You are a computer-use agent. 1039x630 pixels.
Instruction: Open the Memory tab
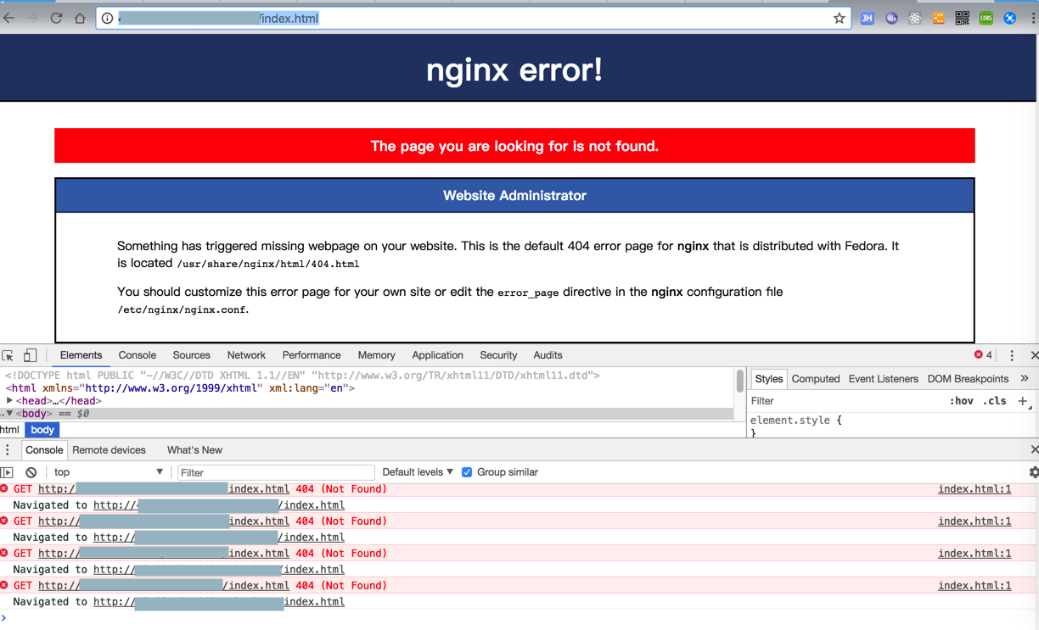pos(377,355)
